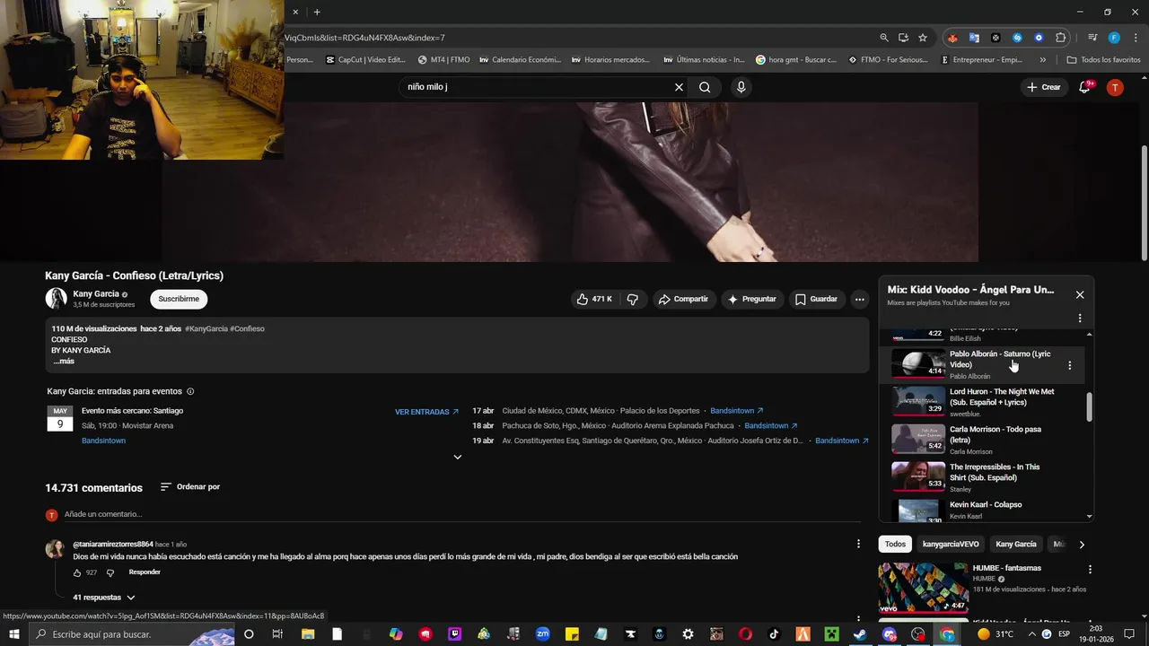
Task: Open options for Pablo Alborán Saturno item
Action: [x=1069, y=365]
